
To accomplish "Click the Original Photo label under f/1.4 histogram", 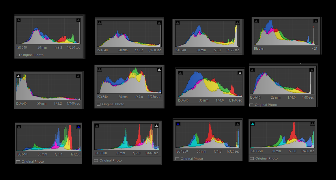I will click(x=33, y=162).
